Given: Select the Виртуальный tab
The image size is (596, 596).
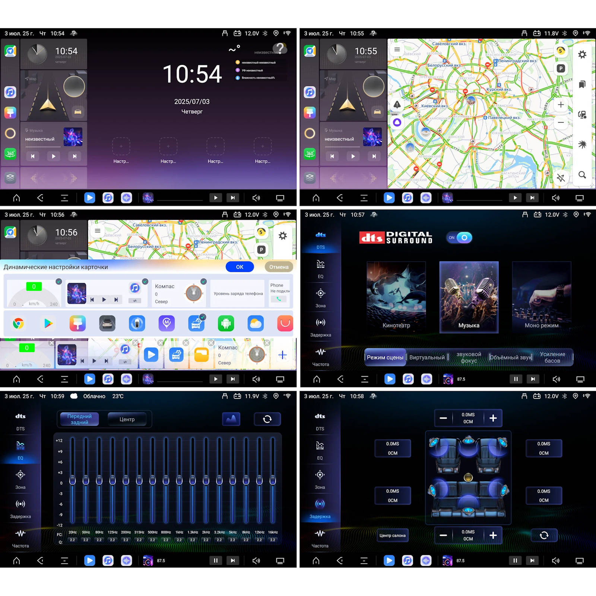Looking at the screenshot, I should point(427,357).
